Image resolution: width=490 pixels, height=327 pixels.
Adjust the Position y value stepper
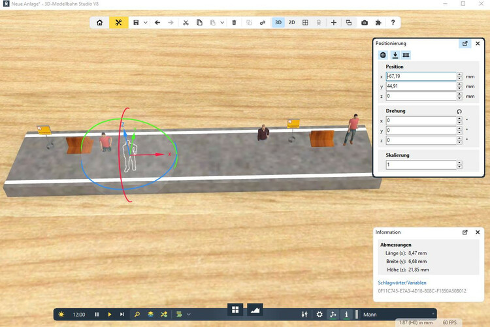pyautogui.click(x=459, y=86)
